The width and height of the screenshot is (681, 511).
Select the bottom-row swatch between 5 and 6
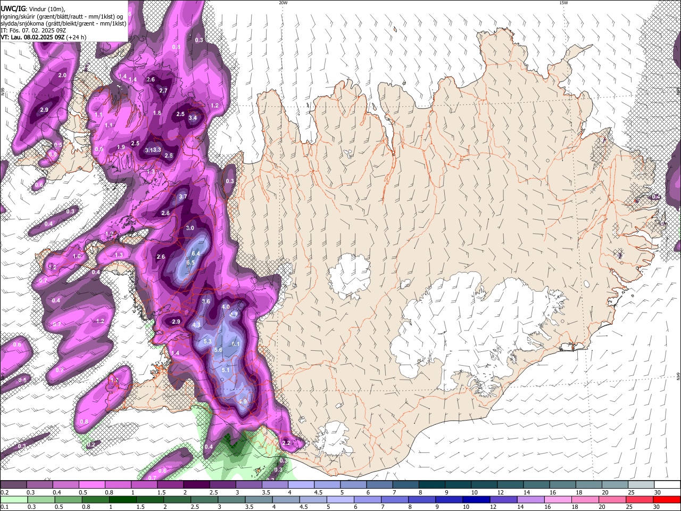click(x=340, y=500)
